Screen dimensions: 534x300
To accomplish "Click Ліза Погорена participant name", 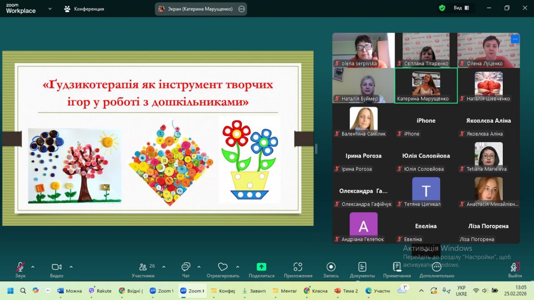I will 489,226.
